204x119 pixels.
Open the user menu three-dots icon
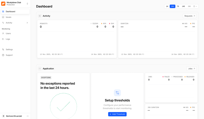click(x=28, y=116)
